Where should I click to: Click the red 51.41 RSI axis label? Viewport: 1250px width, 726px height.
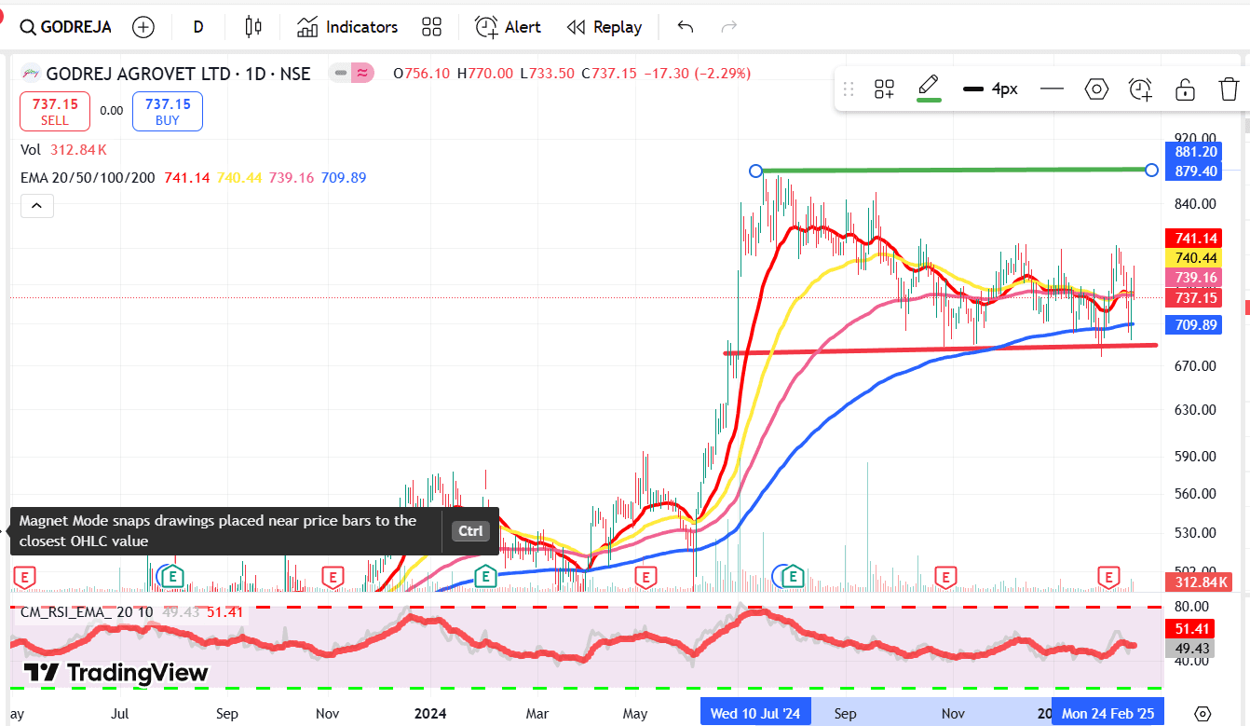(1191, 629)
